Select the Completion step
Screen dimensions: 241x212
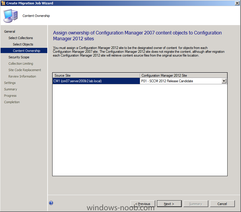(x=12, y=102)
